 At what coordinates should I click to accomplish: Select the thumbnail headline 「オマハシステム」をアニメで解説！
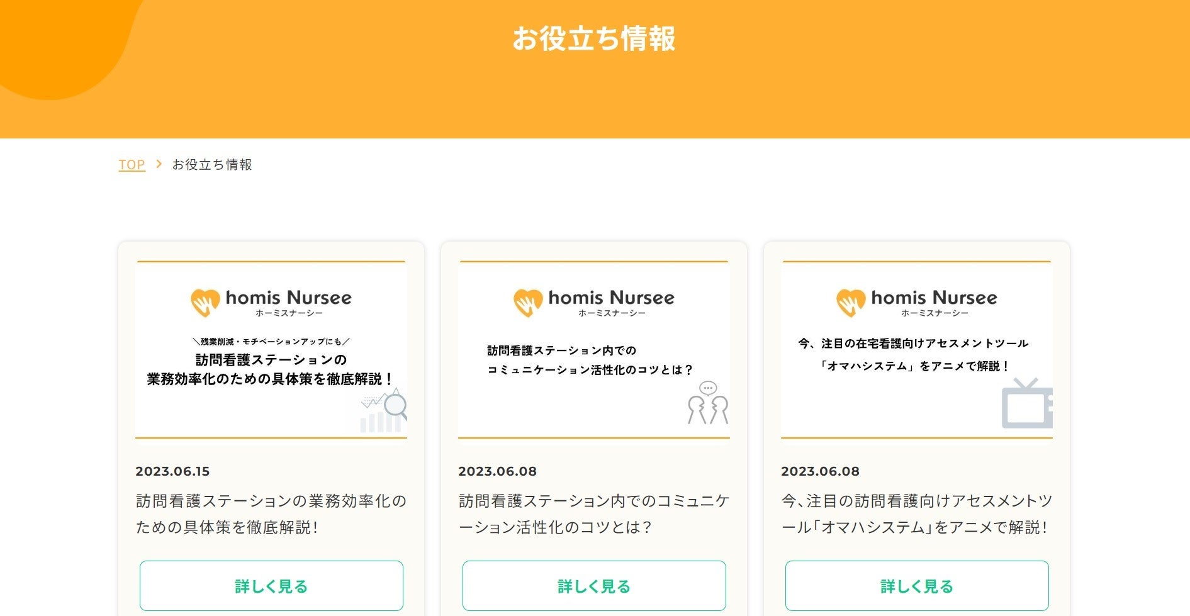(915, 366)
